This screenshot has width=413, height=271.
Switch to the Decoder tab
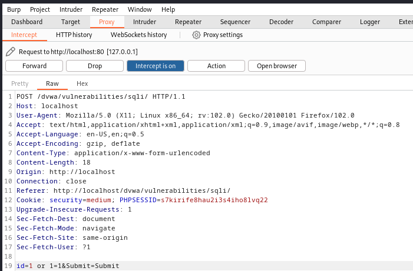click(281, 22)
